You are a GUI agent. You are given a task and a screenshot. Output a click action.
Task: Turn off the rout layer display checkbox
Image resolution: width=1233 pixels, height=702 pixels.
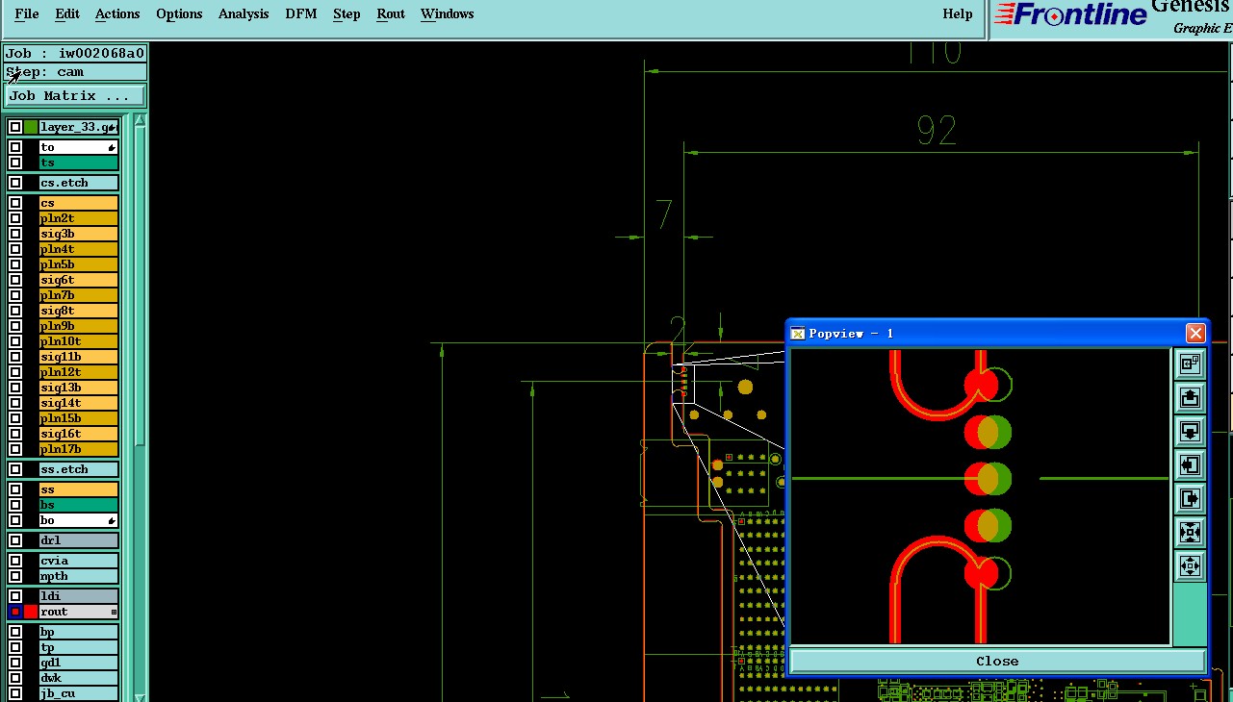[x=15, y=612]
